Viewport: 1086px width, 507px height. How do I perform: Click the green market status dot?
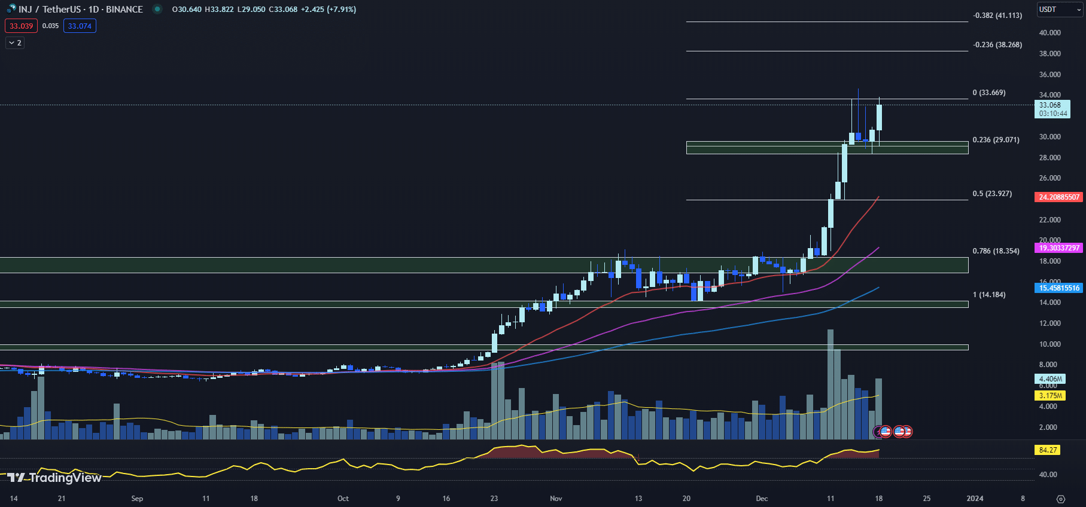click(x=157, y=9)
